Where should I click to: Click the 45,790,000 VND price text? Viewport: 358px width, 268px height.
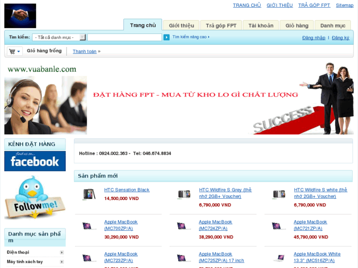click(311, 237)
